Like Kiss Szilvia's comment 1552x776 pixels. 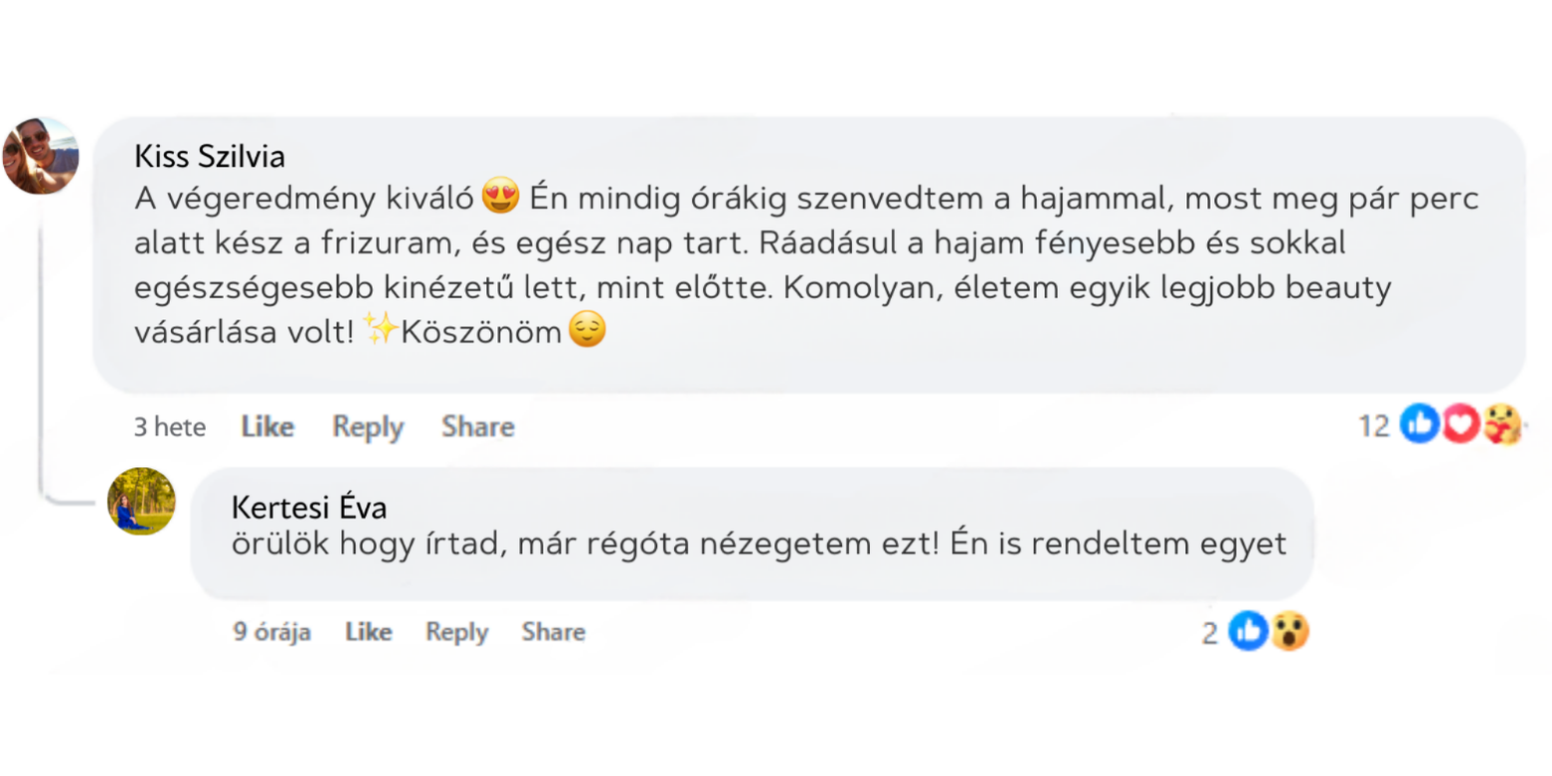tap(267, 427)
